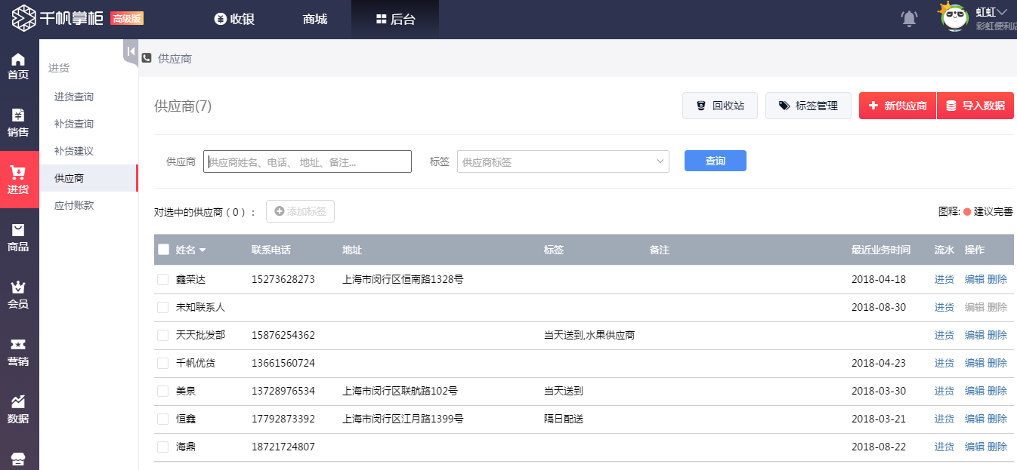Screen dimensions: 1017x470
Task: Switch to the 商城 tab
Action: [314, 19]
